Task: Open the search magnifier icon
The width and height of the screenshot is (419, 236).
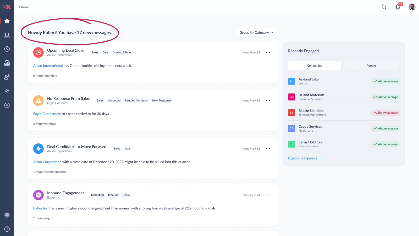Action: pyautogui.click(x=384, y=7)
